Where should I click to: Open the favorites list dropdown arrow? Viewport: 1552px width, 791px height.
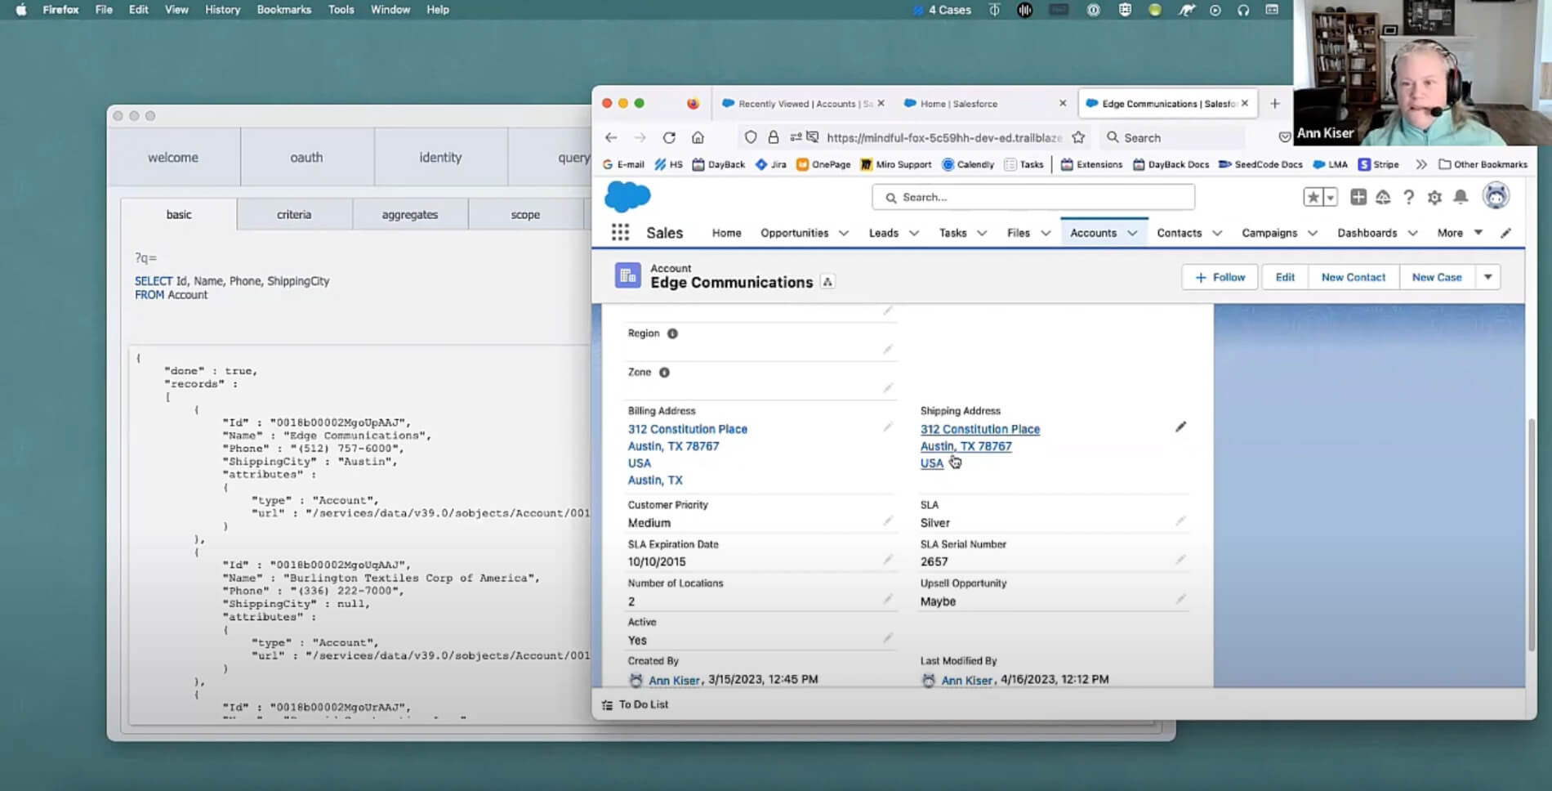pyautogui.click(x=1330, y=197)
